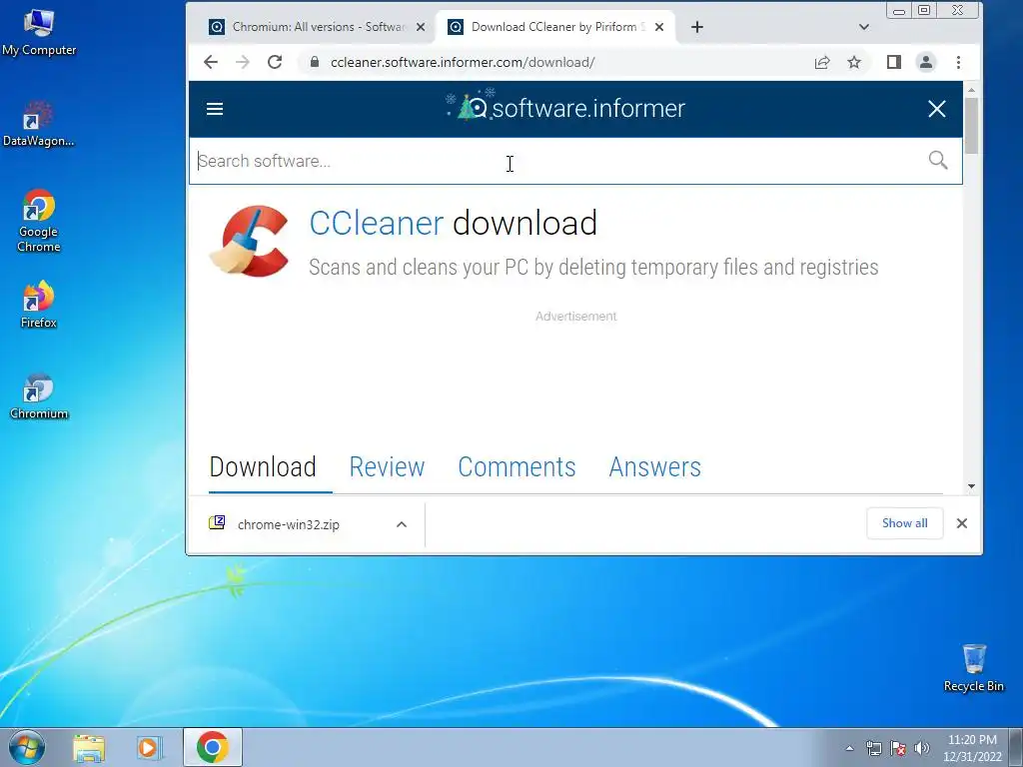Click the browser forward arrow
This screenshot has height=767, width=1023.
click(x=242, y=62)
